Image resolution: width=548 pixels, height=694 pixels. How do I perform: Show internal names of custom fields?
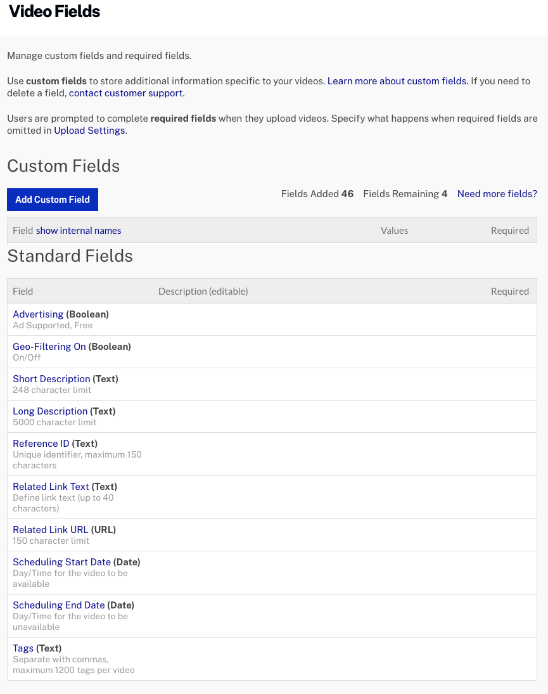(x=79, y=231)
